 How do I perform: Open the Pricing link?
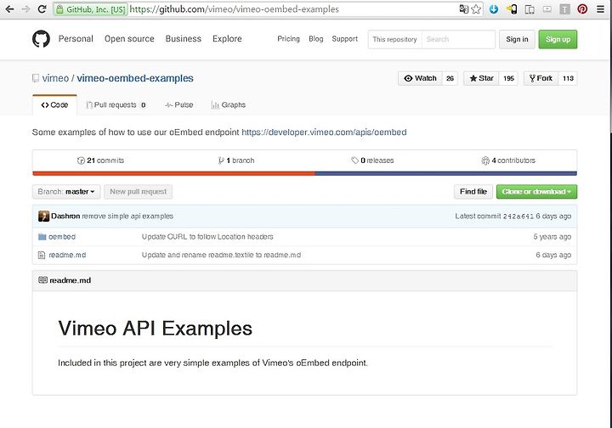point(288,38)
